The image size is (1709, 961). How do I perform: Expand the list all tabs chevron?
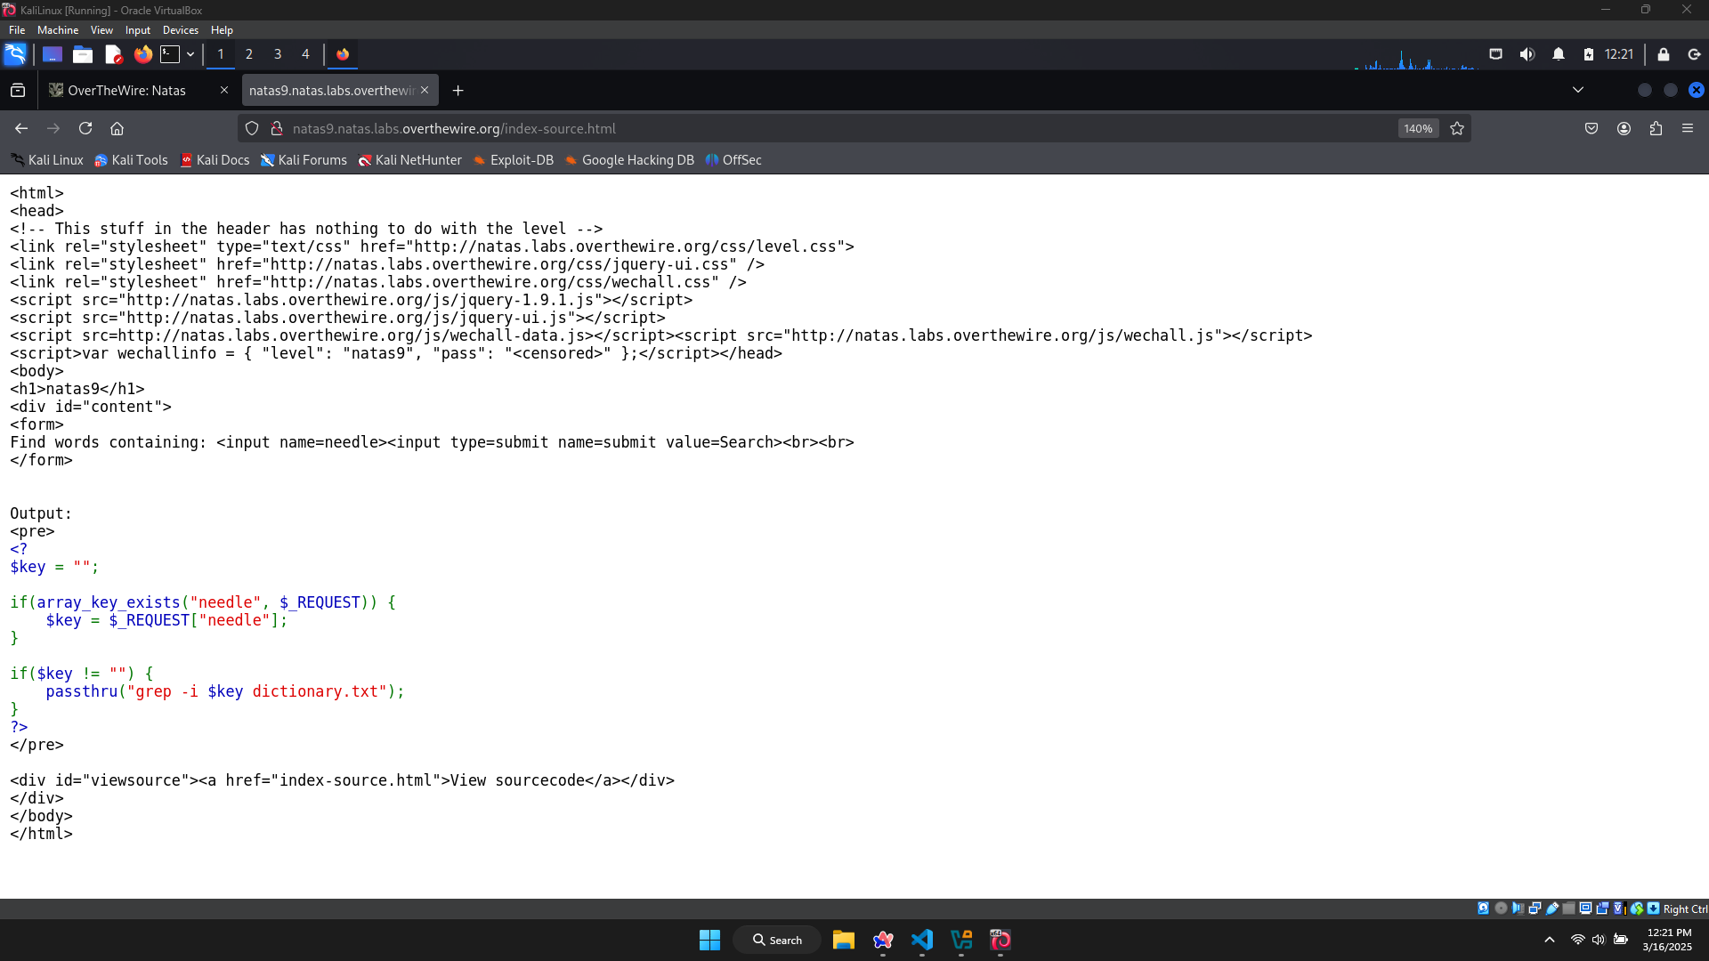1577,90
